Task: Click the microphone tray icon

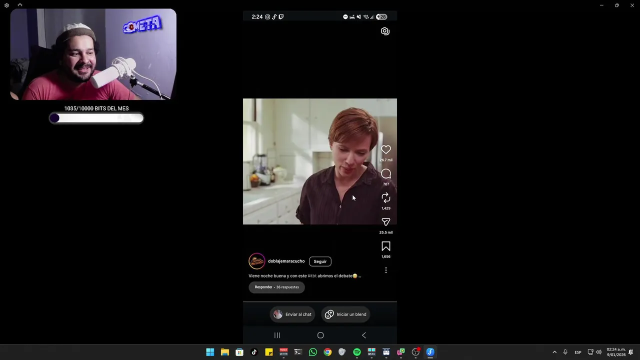Action: [x=565, y=352]
